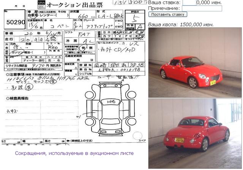Click the mileage value 20.994
The image size is (243, 170).
[35, 40]
